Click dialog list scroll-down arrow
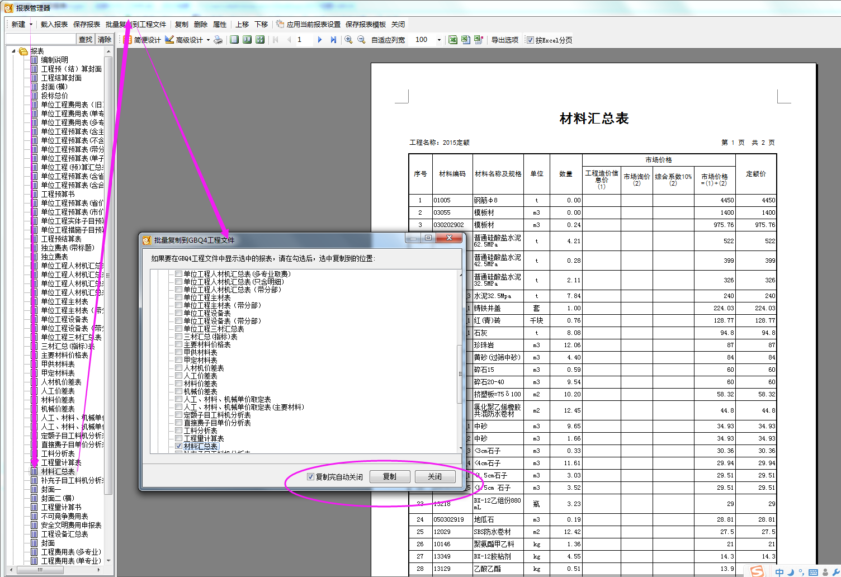The width and height of the screenshot is (841, 577). (x=461, y=449)
